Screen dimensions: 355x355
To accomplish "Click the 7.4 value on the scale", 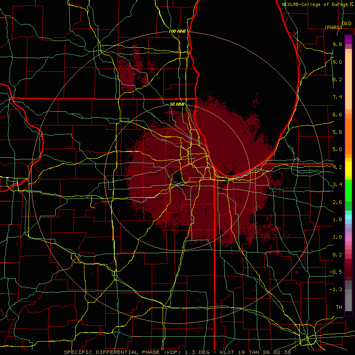I will [x=337, y=97].
